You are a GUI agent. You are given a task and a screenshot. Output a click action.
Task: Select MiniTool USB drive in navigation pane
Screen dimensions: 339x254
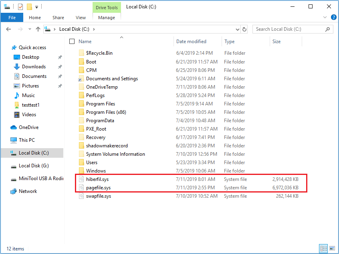click(x=41, y=179)
